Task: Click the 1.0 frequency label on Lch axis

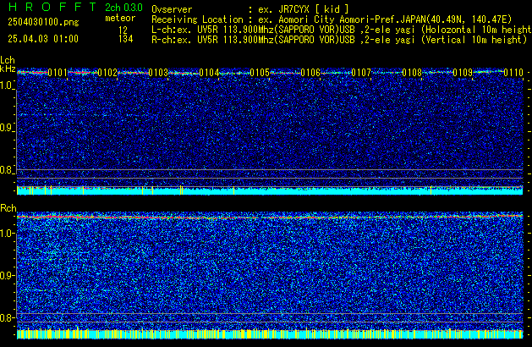Action: tap(6, 85)
